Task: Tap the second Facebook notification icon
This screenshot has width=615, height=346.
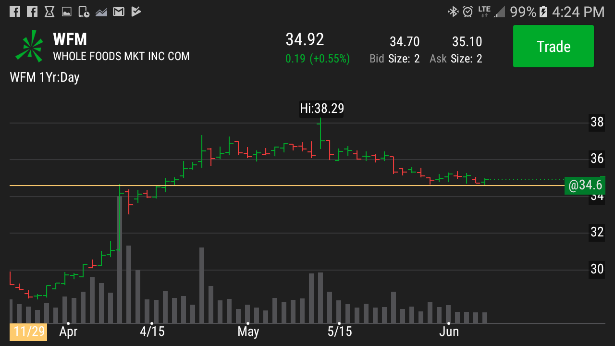Action: (x=32, y=11)
